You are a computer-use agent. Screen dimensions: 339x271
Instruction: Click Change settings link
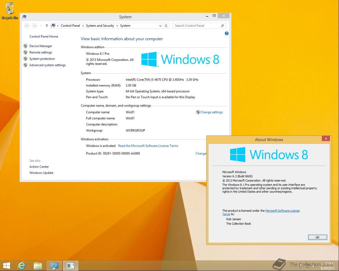coord(212,112)
